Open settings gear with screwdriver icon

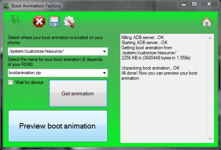tap(69, 21)
